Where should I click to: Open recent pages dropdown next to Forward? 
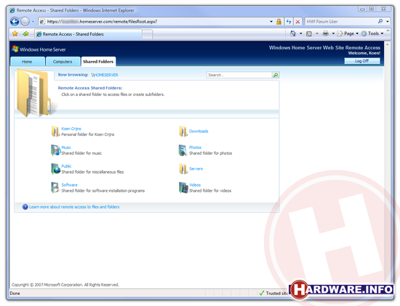(x=33, y=22)
